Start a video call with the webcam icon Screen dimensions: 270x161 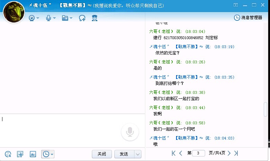32,18
